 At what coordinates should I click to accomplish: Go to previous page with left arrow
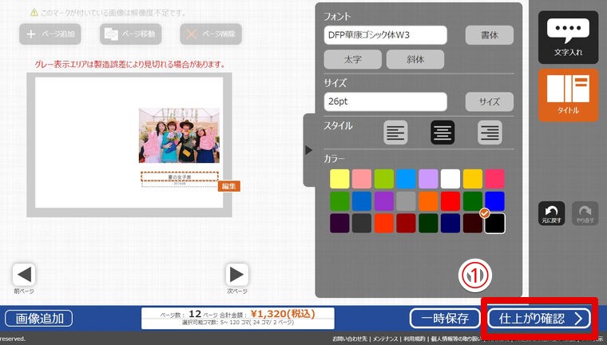[x=24, y=276]
